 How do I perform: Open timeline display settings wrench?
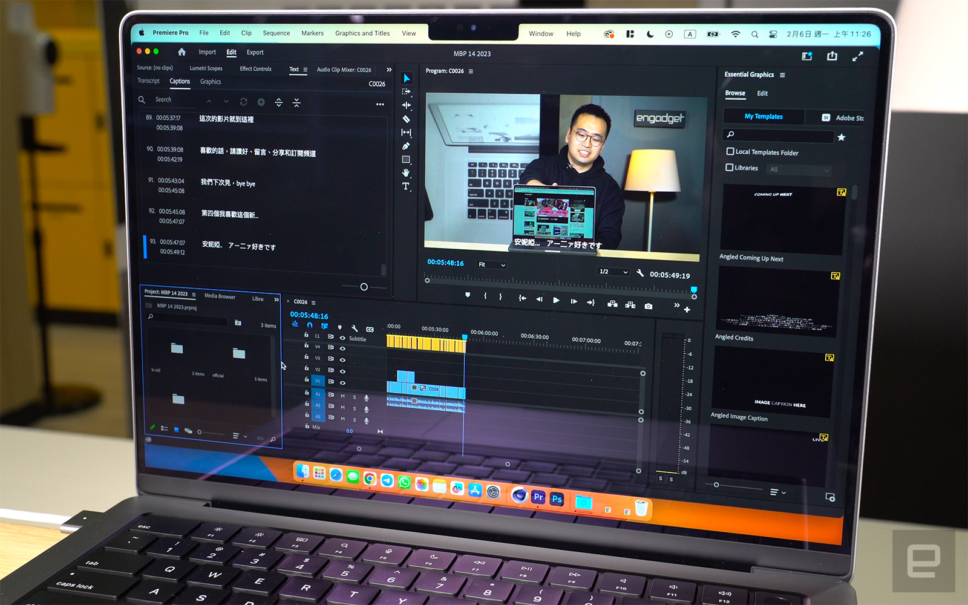tap(355, 328)
